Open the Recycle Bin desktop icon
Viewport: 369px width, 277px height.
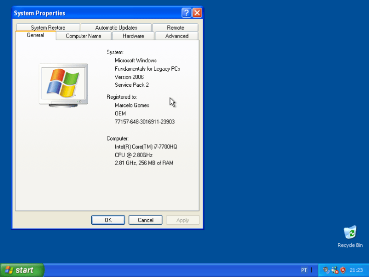pyautogui.click(x=350, y=234)
